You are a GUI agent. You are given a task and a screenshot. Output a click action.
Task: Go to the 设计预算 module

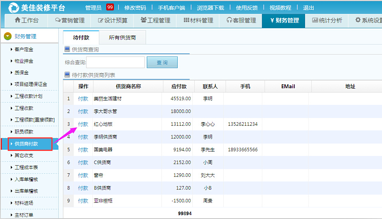click(112, 21)
